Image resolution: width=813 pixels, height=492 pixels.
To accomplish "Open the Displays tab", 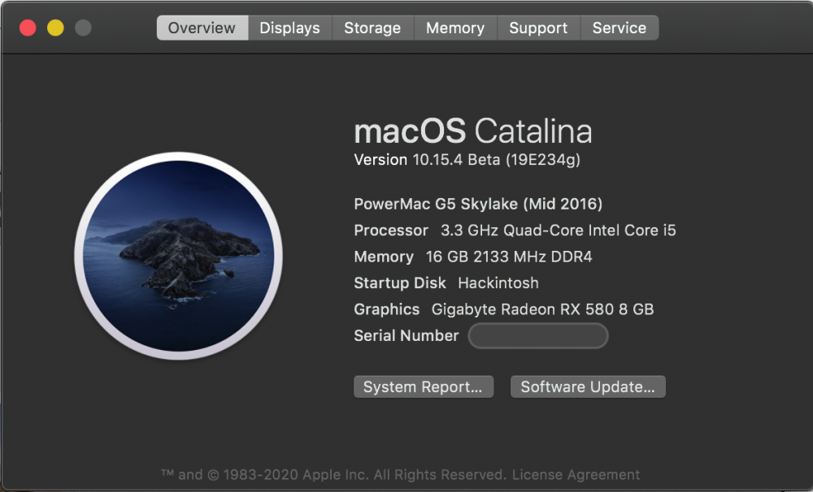I will (x=290, y=28).
